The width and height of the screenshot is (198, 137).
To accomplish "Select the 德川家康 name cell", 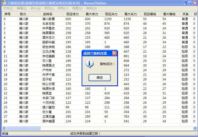I will point(49,19).
